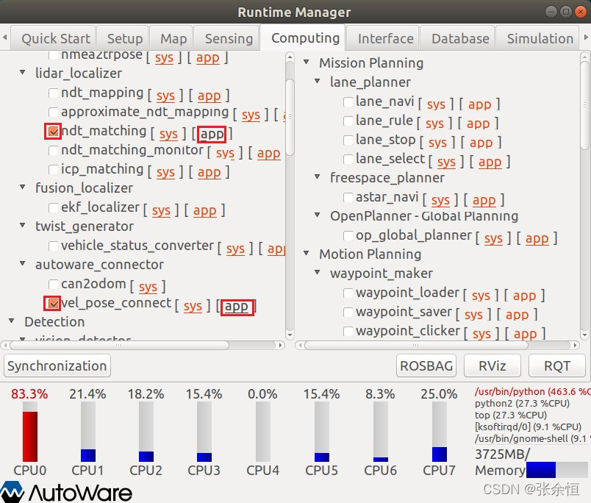Viewport: 591px width, 503px height.
Task: Enable the can2odom checkbox
Action: [x=53, y=285]
